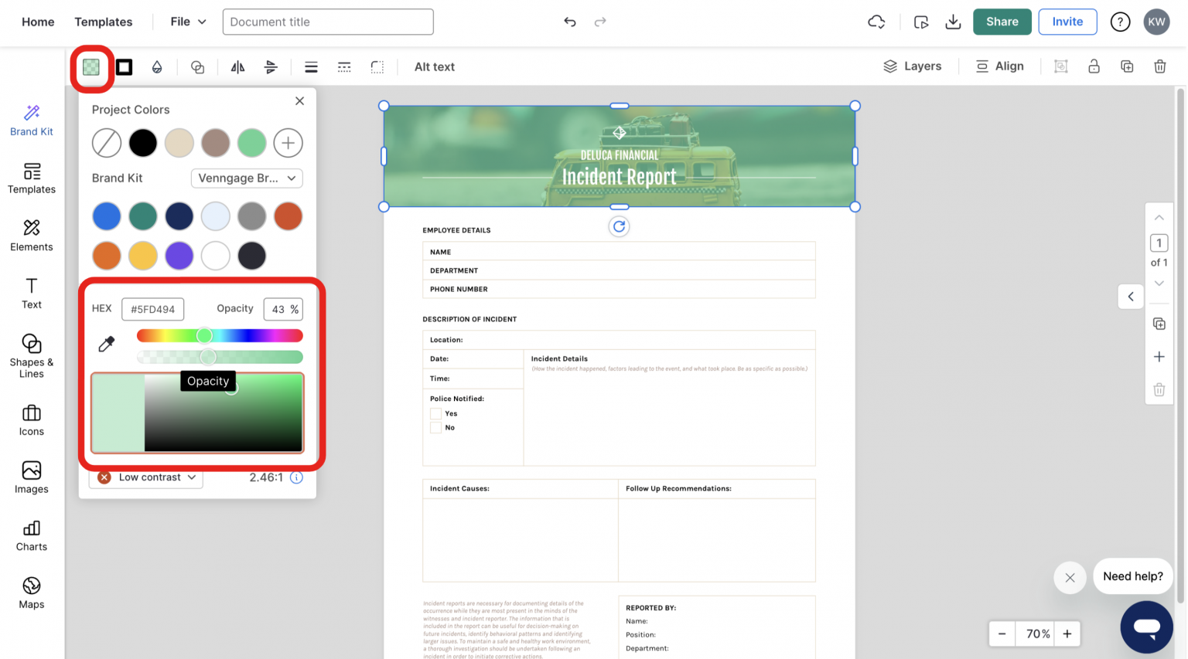Screen dimensions: 1188x659
Task: Delete the selected element with trash icon
Action: coord(1159,66)
